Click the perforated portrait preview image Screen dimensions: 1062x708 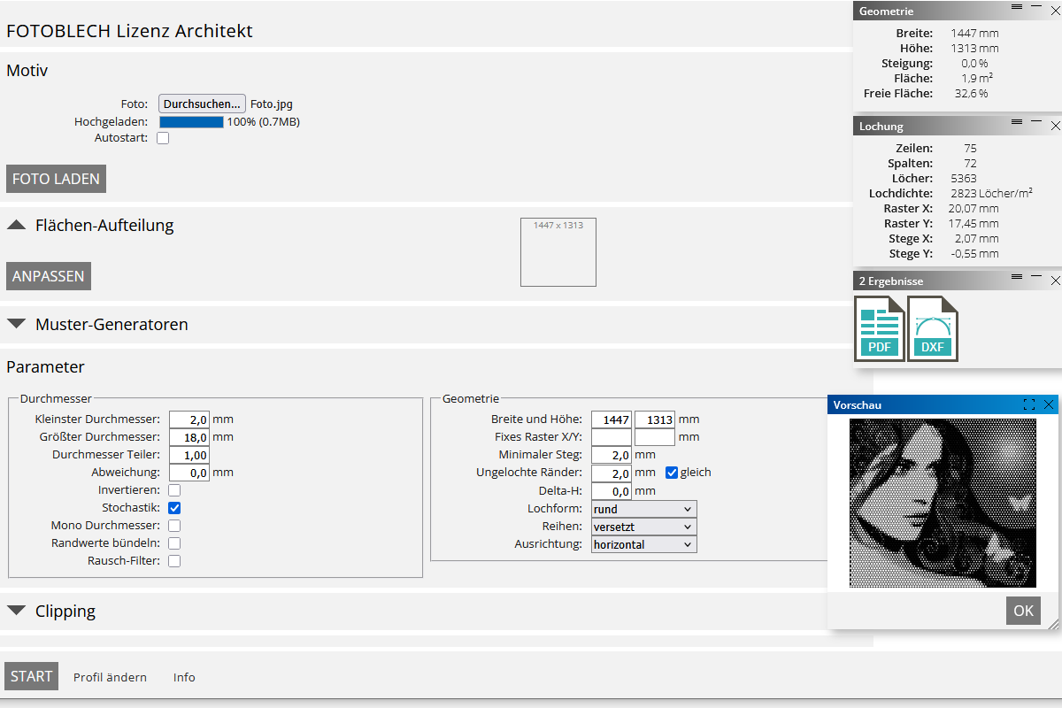943,503
